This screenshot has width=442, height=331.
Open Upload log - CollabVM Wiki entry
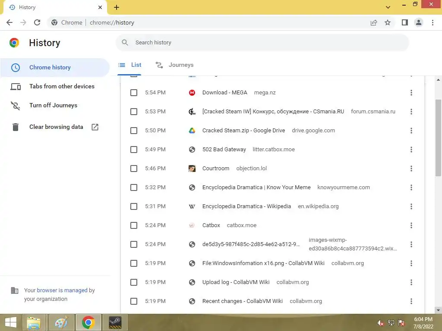(x=236, y=282)
